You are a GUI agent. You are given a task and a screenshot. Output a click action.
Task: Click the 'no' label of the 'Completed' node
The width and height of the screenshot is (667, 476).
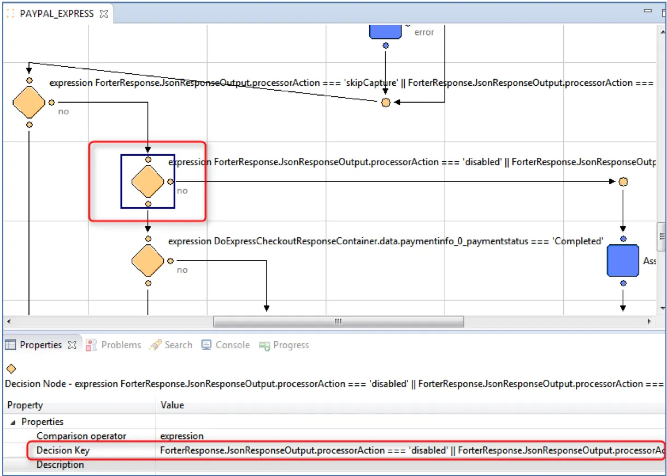pos(182,270)
